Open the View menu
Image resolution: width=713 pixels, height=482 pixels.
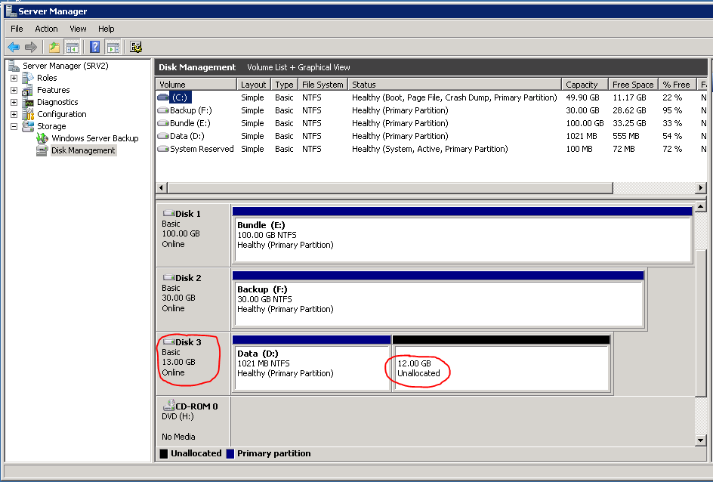(78, 29)
